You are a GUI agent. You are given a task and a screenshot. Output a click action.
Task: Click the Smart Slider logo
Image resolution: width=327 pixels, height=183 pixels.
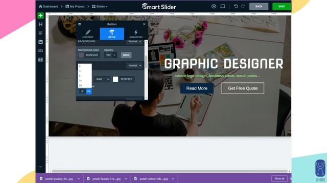(x=159, y=7)
